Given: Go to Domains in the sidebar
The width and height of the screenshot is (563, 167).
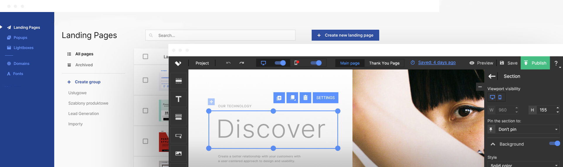Looking at the screenshot, I should [18, 63].
